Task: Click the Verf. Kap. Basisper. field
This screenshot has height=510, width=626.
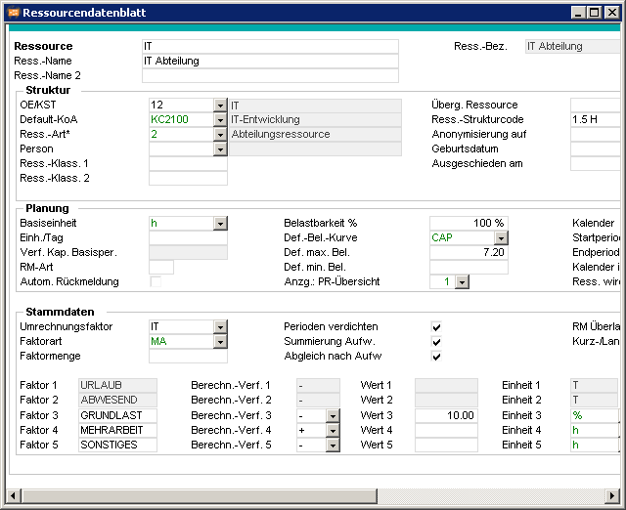Action: (188, 252)
